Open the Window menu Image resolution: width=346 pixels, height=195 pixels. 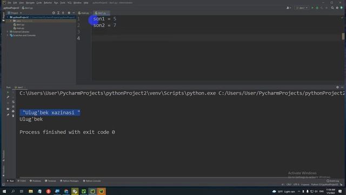point(77,3)
